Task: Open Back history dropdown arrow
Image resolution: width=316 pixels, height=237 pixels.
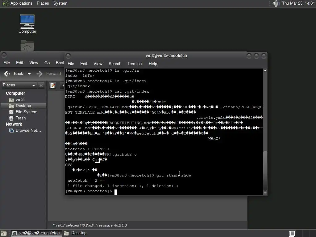Action: coord(29,74)
